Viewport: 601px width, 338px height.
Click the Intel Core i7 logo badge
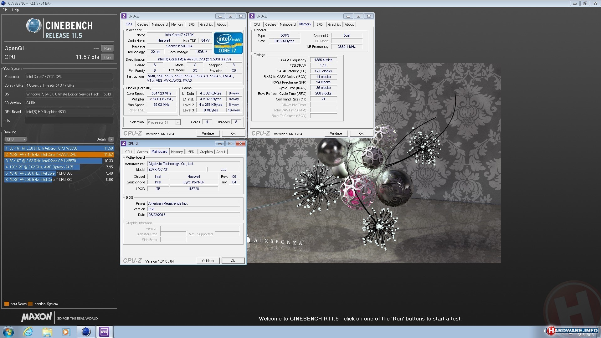pos(228,43)
